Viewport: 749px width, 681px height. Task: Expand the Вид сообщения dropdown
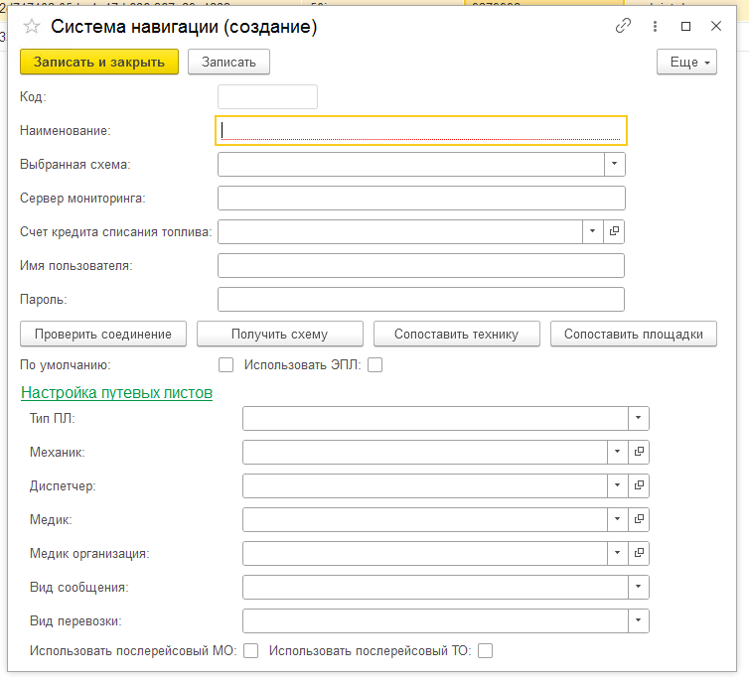(x=638, y=587)
